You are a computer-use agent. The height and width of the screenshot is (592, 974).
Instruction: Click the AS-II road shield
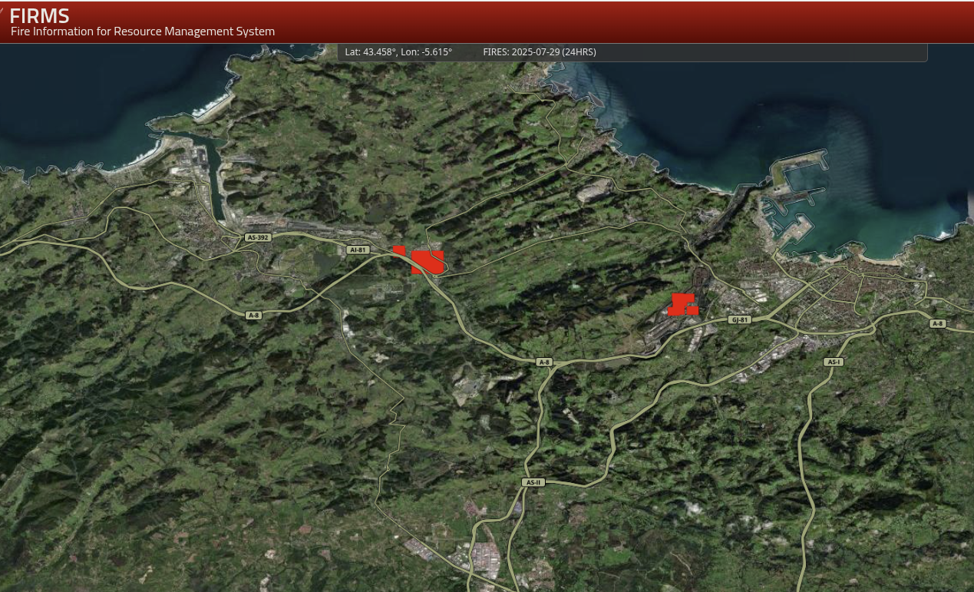click(x=533, y=482)
